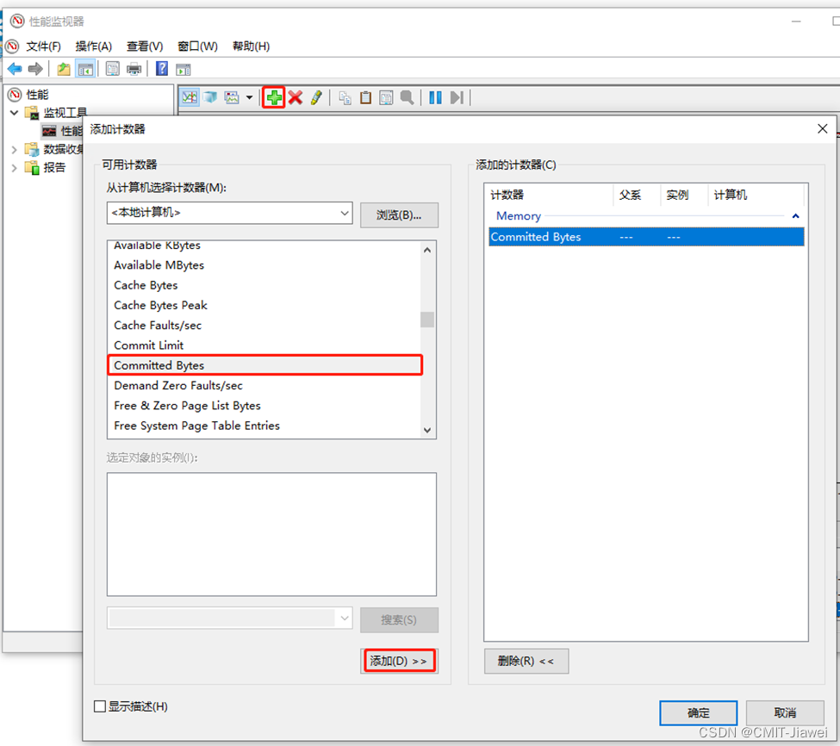
Task: Open the 查看(V) menu
Action: (x=145, y=47)
